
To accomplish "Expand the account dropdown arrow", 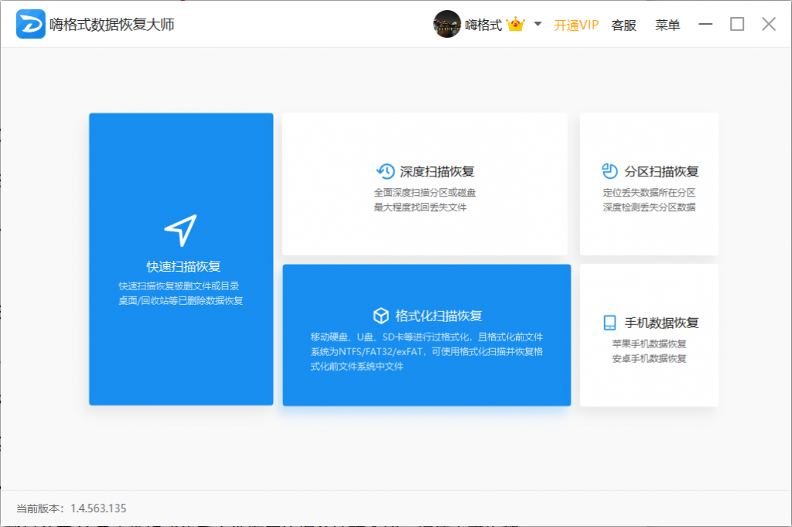I will point(538,24).
